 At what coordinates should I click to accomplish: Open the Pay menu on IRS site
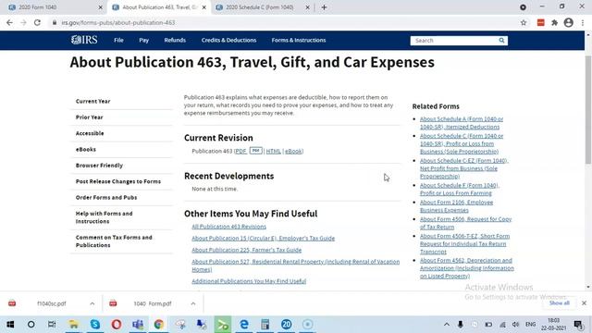pos(144,40)
